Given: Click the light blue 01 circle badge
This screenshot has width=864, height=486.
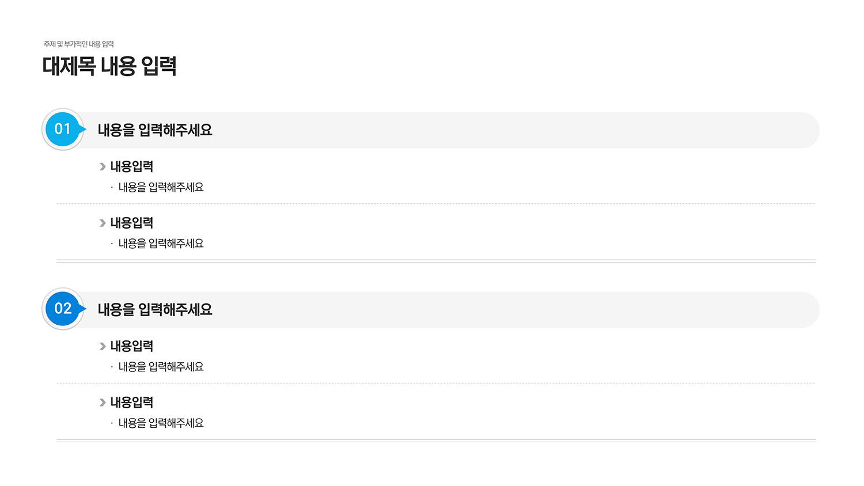Looking at the screenshot, I should point(63,129).
